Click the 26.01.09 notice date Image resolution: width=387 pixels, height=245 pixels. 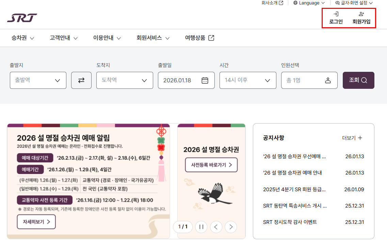(x=354, y=190)
